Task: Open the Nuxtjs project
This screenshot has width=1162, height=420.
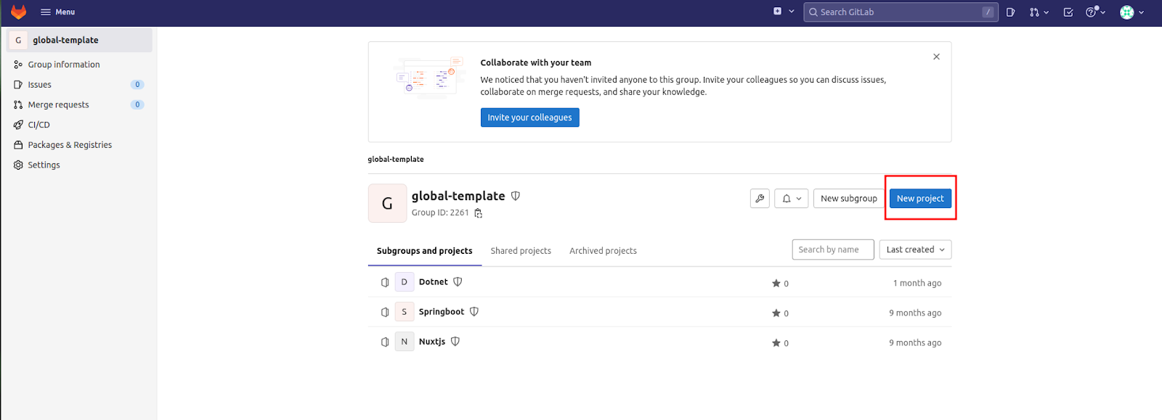Action: pos(432,342)
